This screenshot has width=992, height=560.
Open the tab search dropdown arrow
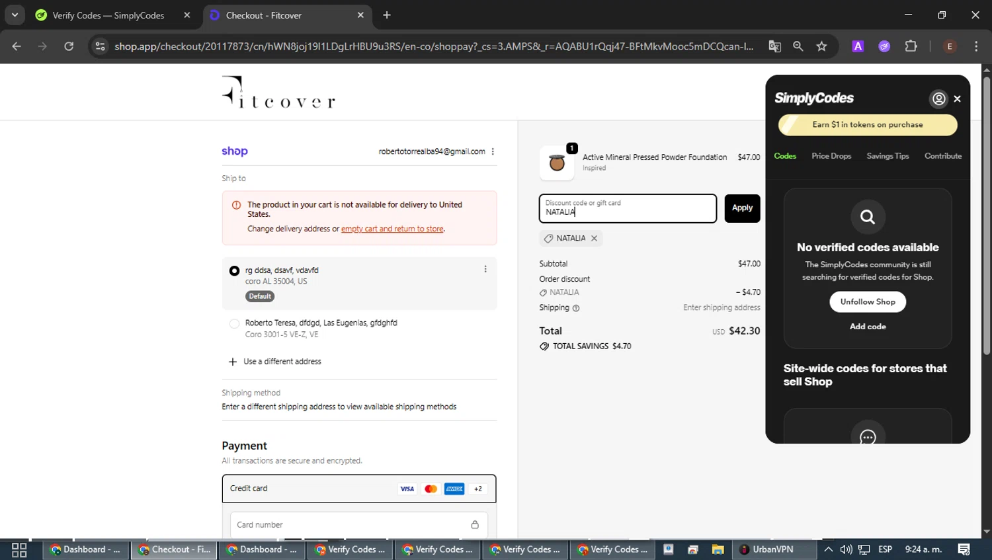(x=15, y=15)
